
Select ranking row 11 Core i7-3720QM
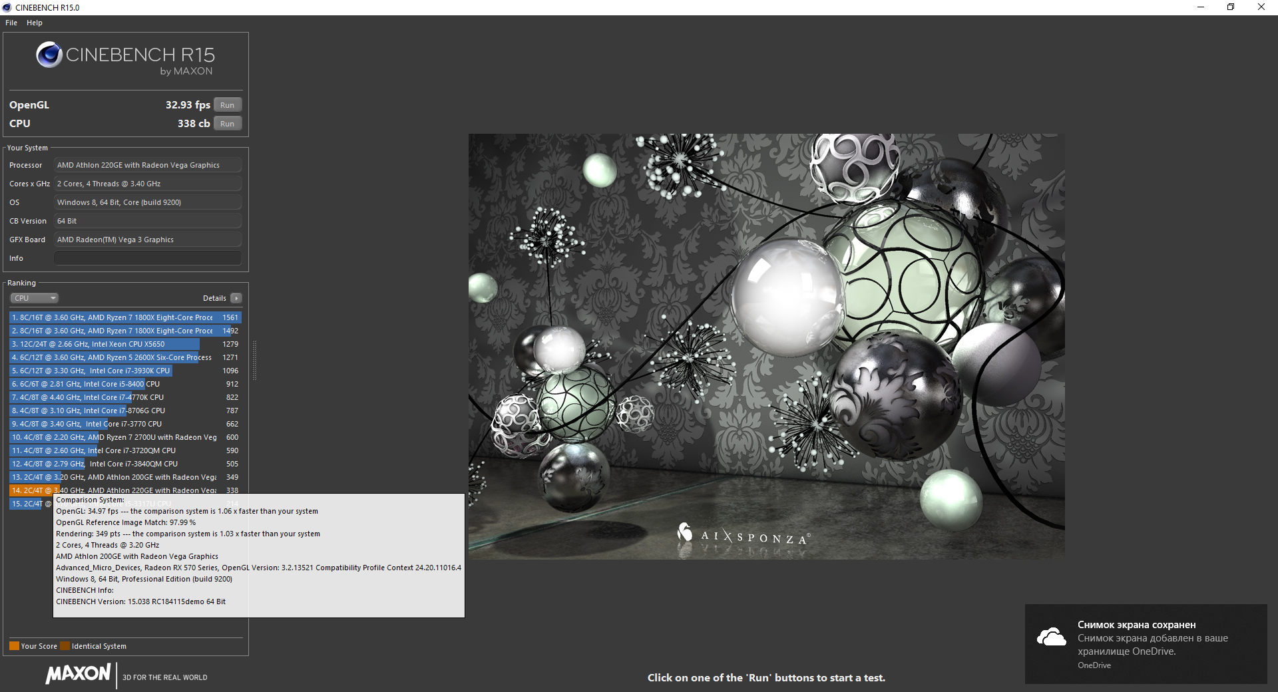coord(125,450)
